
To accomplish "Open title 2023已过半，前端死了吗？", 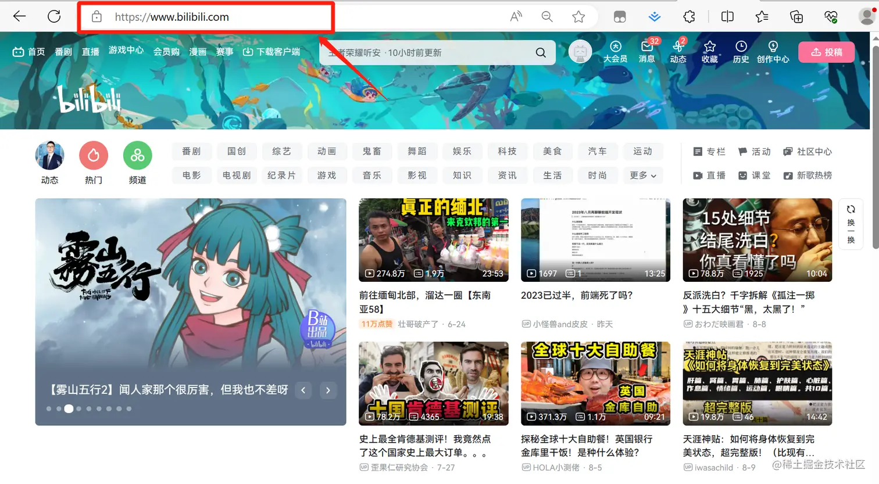I will [x=577, y=295].
